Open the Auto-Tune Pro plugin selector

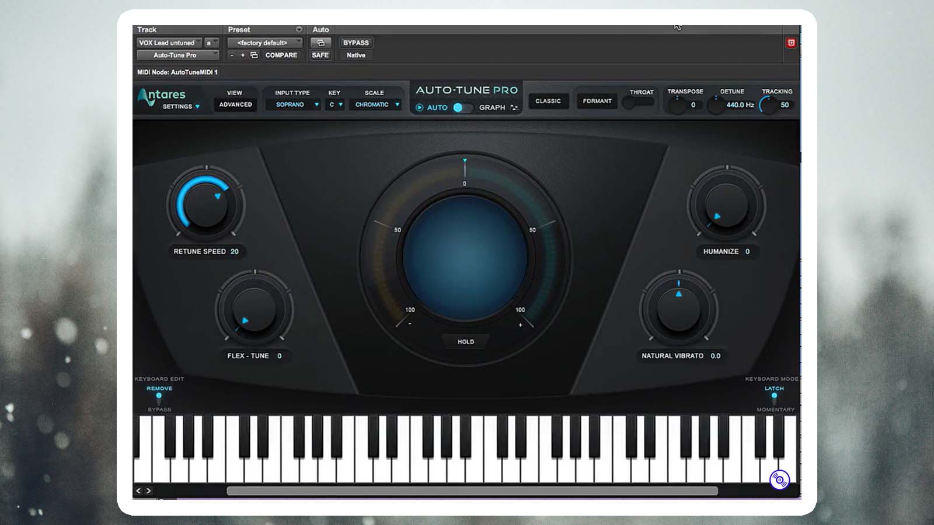[178, 55]
